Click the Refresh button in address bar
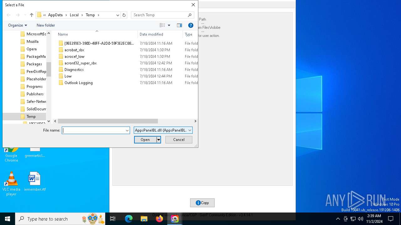The image size is (401, 225). 124,15
